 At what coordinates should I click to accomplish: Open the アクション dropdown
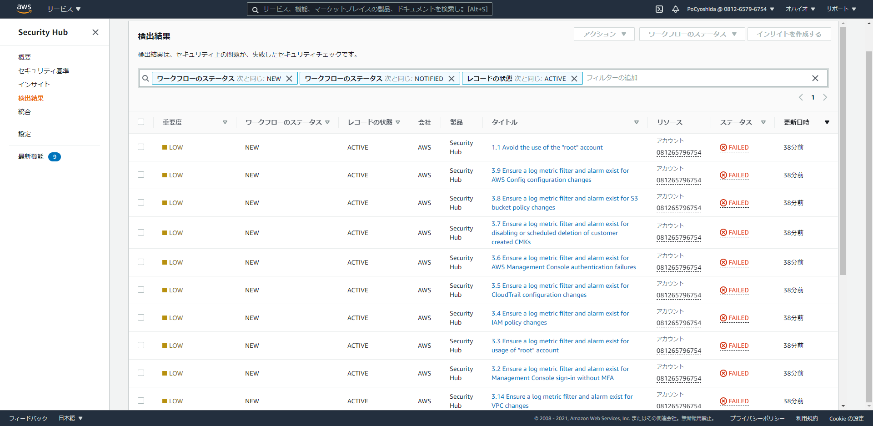pos(604,34)
